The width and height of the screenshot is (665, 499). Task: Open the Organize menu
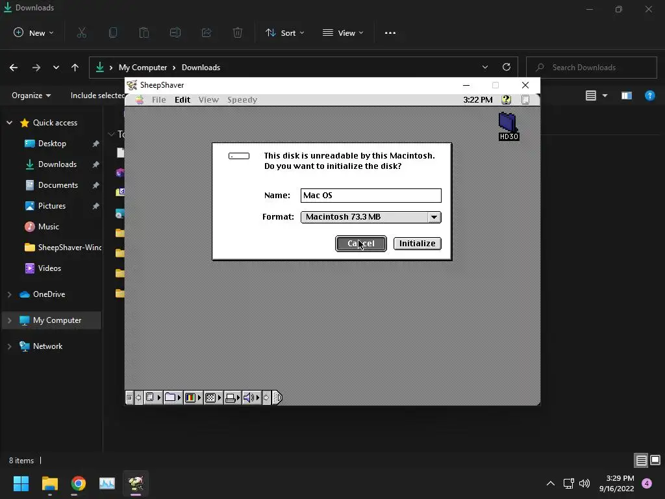pos(31,96)
